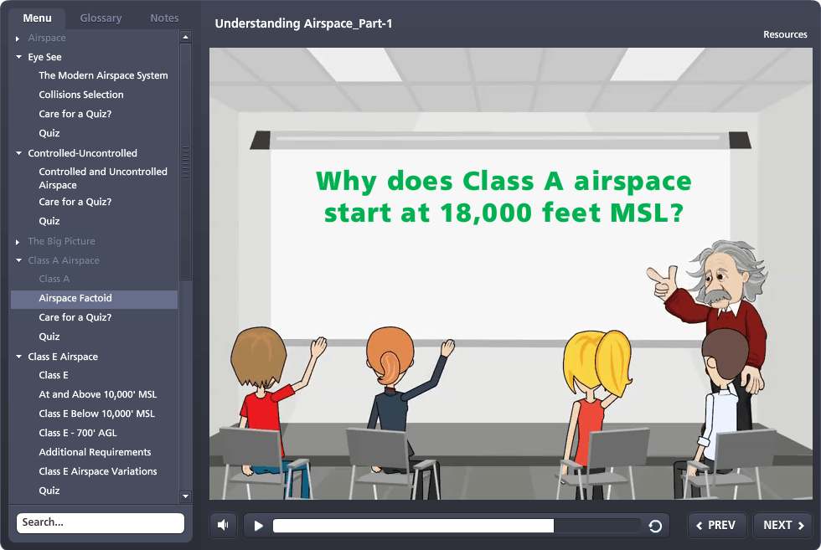The width and height of the screenshot is (821, 550).
Task: Expand the Airspace section arrow
Action: pyautogui.click(x=18, y=39)
